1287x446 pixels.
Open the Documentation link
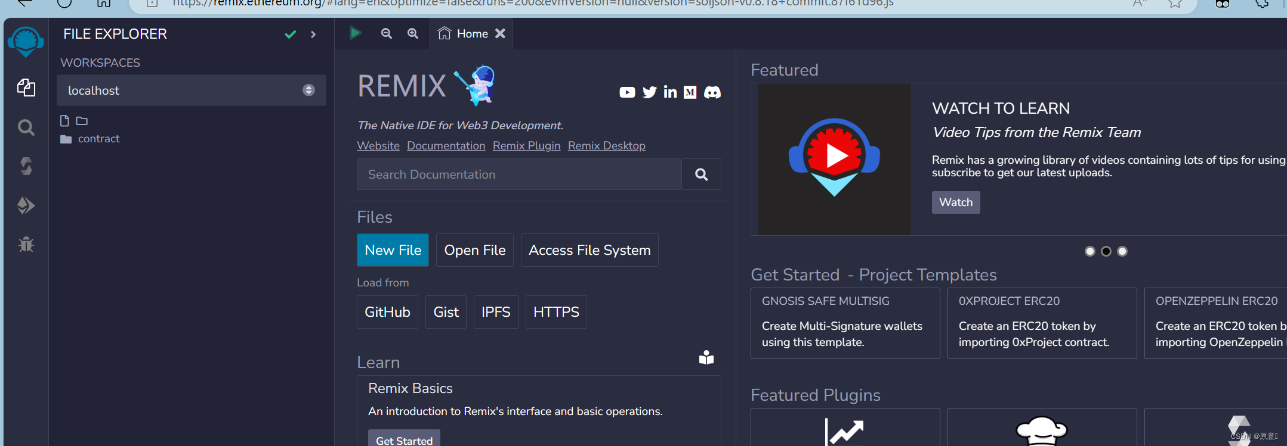(446, 146)
